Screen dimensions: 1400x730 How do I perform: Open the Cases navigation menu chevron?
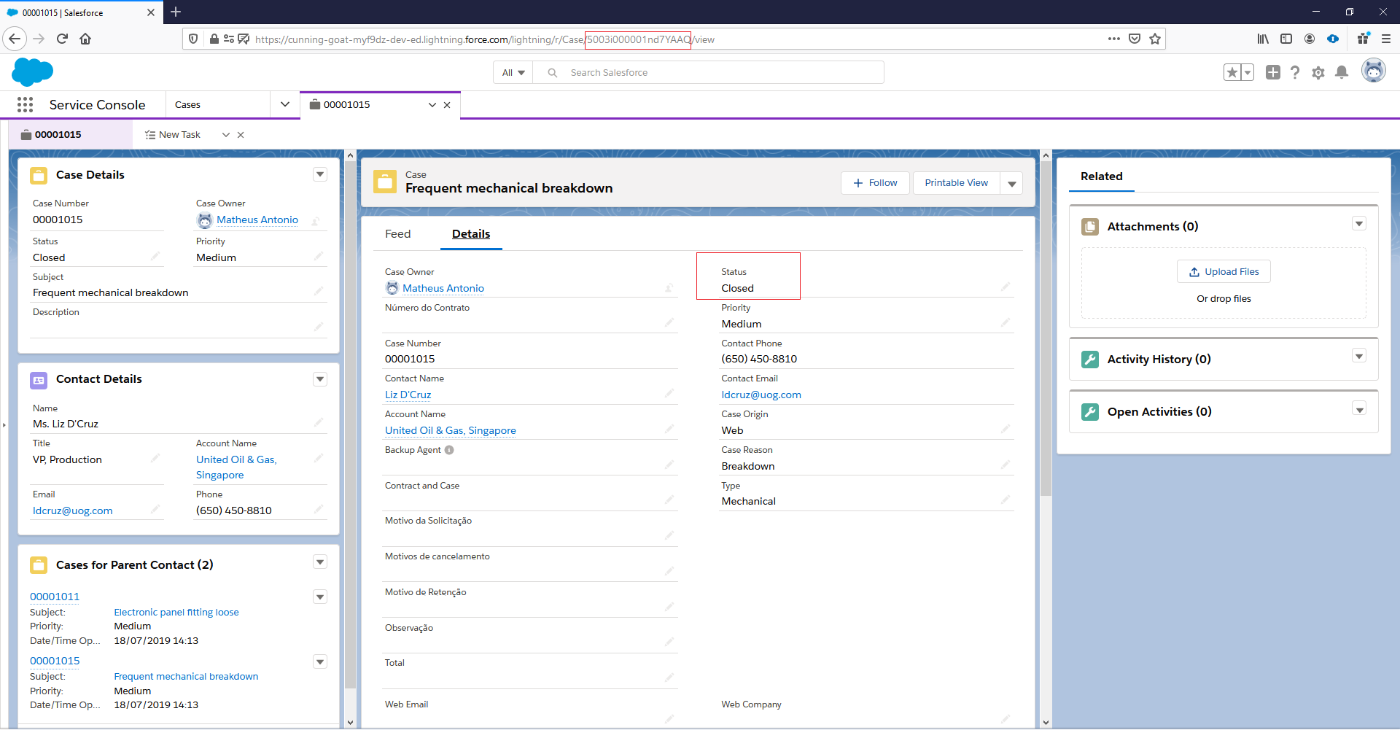(285, 104)
